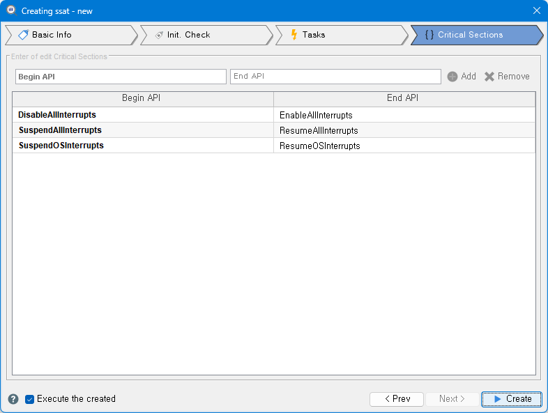Click the Init. Check step icon

(158, 35)
